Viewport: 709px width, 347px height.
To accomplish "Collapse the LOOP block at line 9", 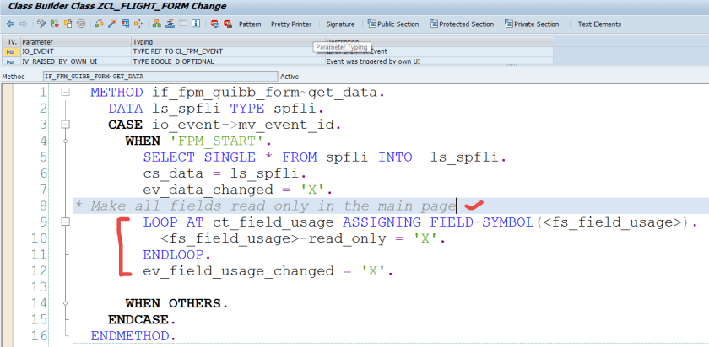I will coord(65,222).
